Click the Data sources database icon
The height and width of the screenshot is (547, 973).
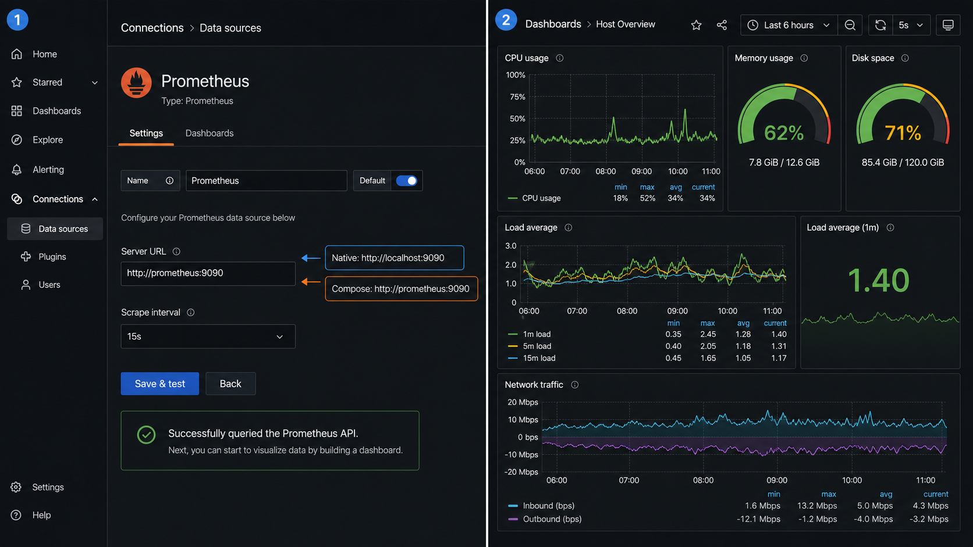(26, 229)
